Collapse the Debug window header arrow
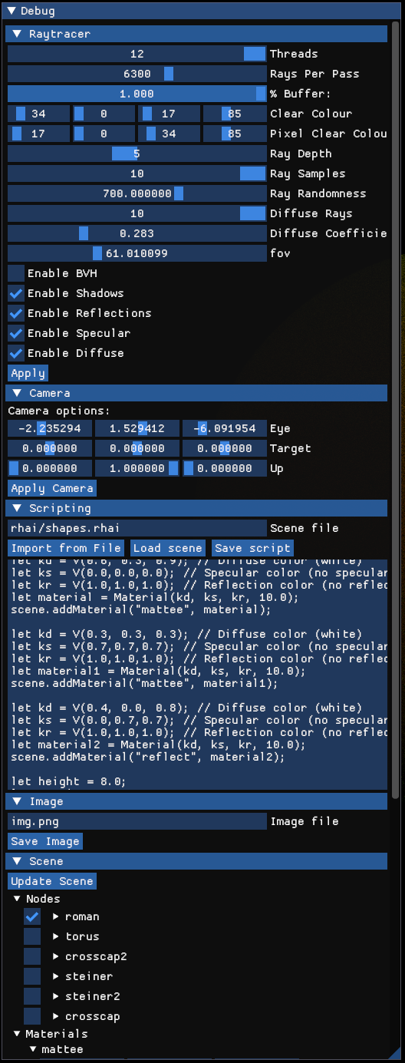 [x=10, y=12]
